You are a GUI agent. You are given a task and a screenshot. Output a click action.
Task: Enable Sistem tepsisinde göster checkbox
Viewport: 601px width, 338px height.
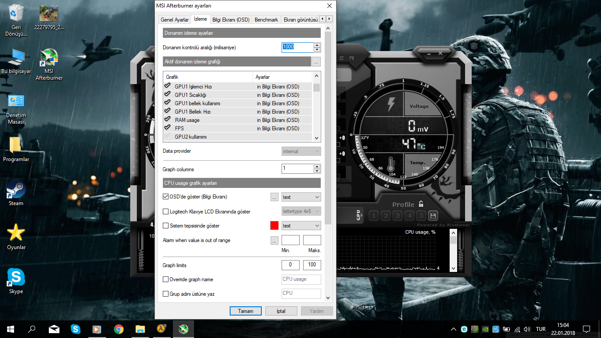pos(166,226)
